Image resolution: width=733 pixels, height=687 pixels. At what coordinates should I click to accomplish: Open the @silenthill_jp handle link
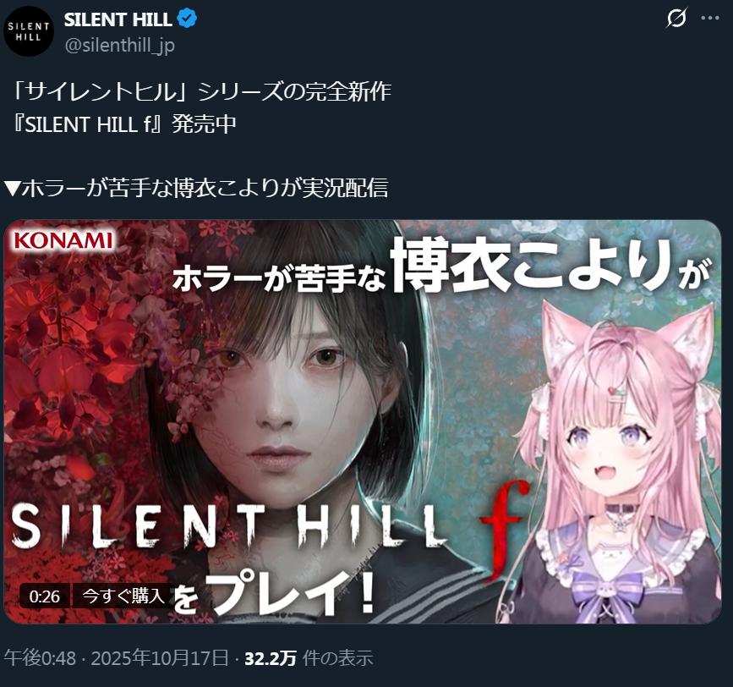point(120,46)
